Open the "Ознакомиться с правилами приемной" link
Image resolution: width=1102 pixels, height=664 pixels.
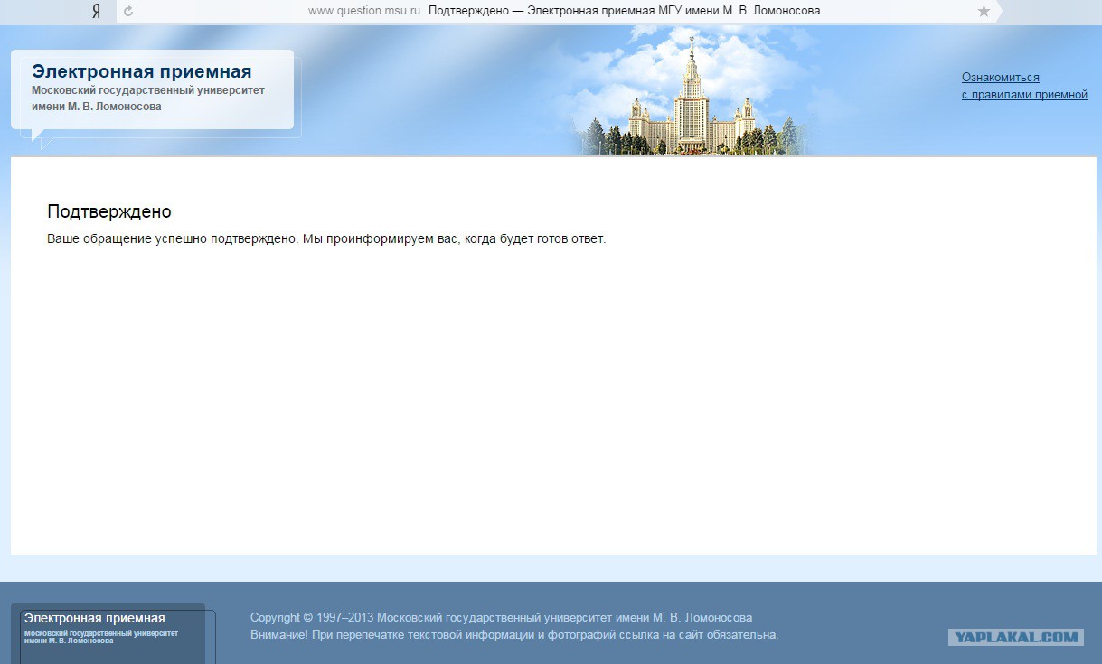pos(1024,86)
